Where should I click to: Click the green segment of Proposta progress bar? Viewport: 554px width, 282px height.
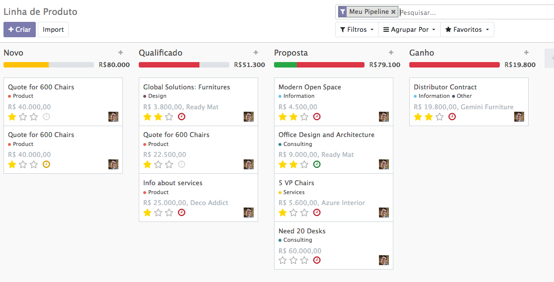[285, 65]
